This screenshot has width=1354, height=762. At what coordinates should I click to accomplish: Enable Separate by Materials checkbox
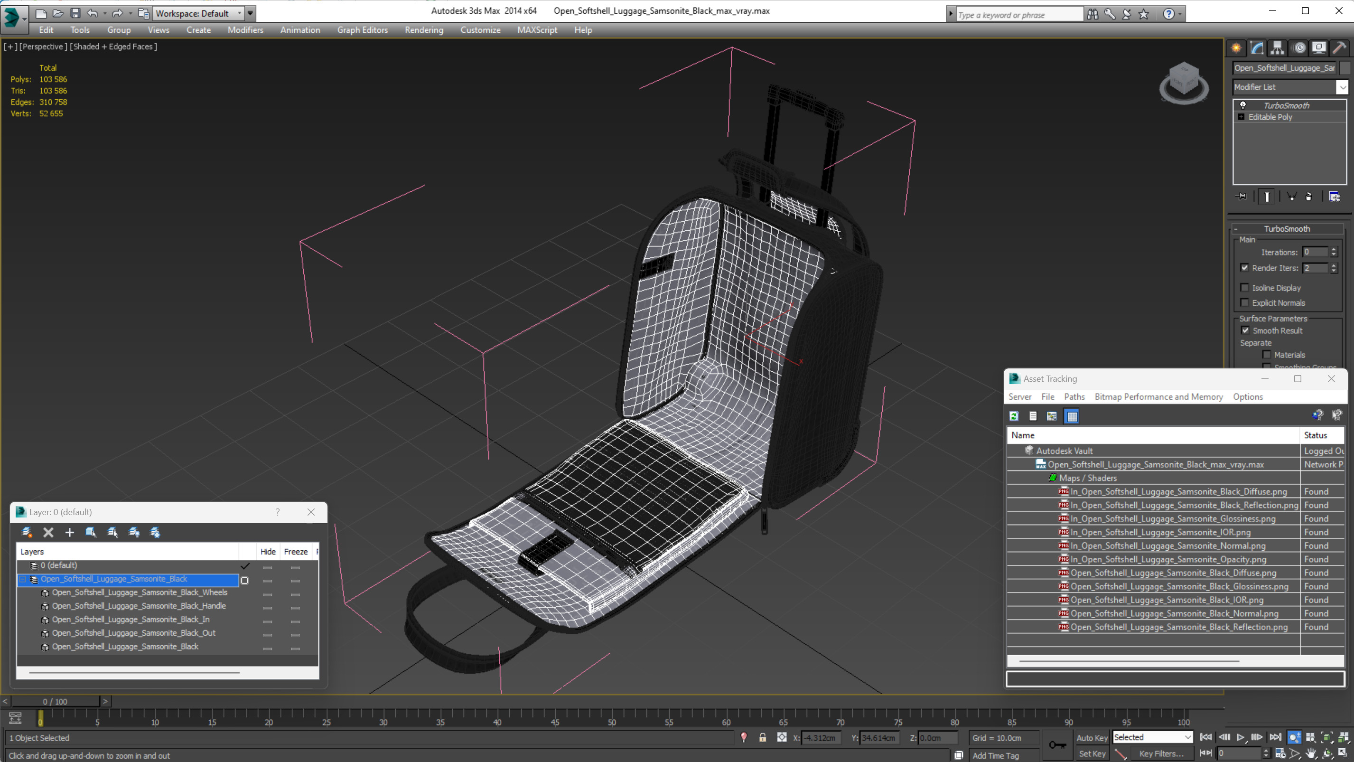click(1267, 355)
